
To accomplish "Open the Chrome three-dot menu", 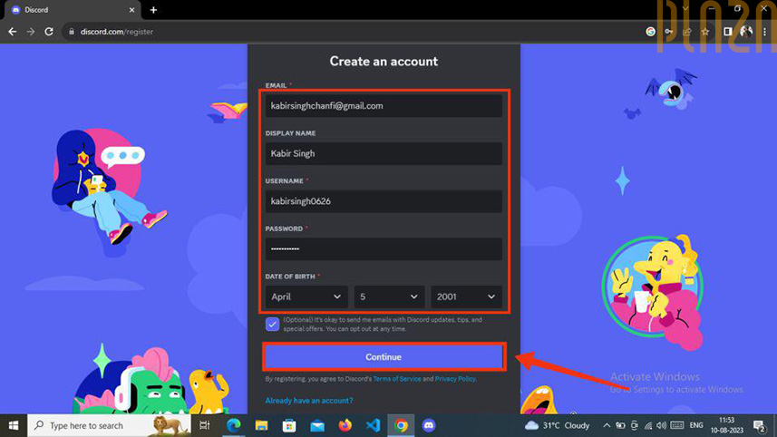I will [765, 32].
